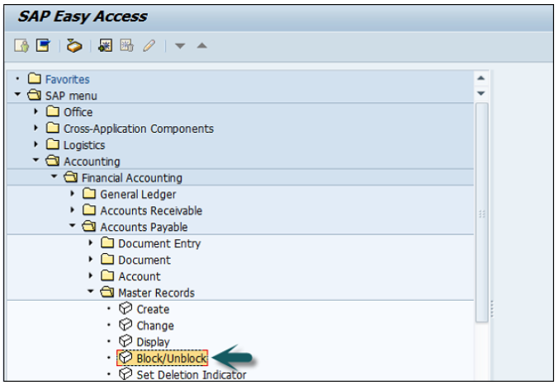Expand the Office folder node
This screenshot has height=385, width=559.
point(36,111)
